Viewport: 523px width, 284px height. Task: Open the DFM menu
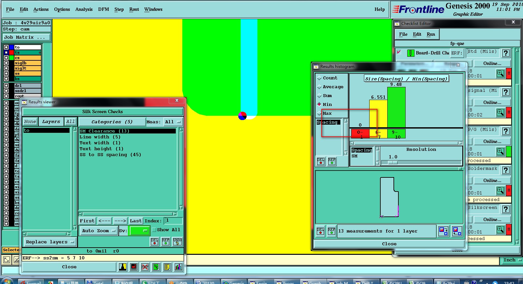104,10
